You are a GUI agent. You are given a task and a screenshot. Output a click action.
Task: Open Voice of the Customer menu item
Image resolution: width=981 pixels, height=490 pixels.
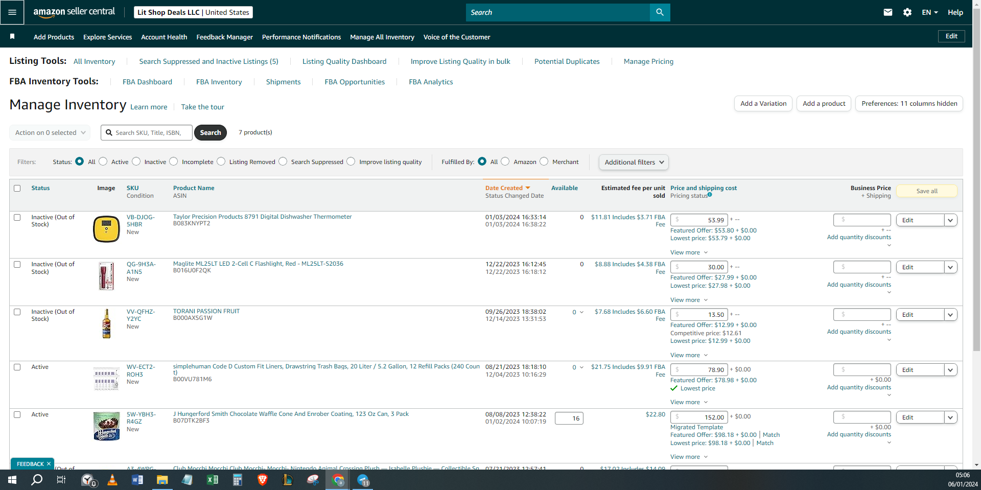coord(457,37)
